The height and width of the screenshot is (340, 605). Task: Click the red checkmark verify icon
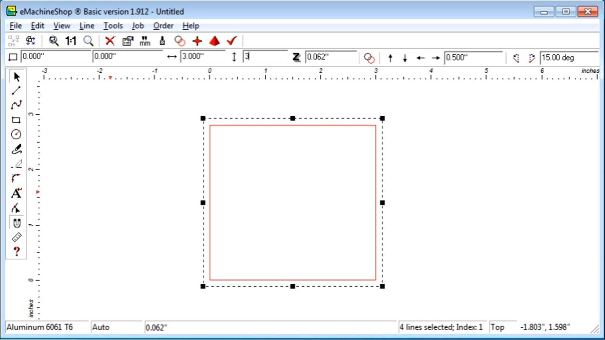(x=232, y=41)
